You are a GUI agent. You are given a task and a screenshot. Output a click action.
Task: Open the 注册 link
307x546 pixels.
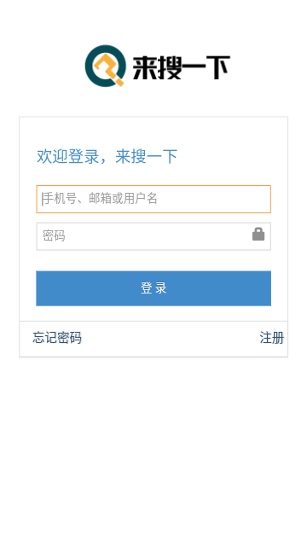(x=271, y=338)
